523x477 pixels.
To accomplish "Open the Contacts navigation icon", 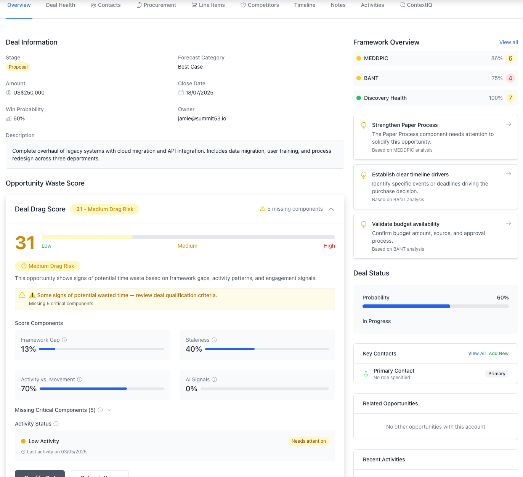I will [93, 5].
